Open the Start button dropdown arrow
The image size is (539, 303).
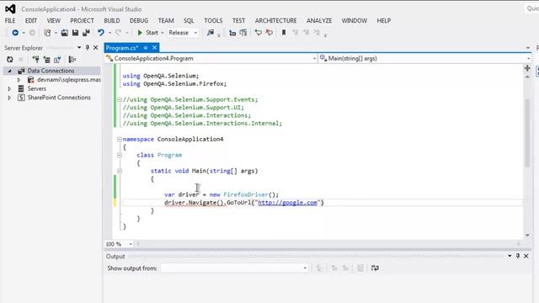tap(163, 33)
